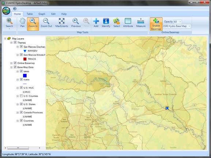
Task: Toggle the Enable Basemap button
Action: click(156, 24)
